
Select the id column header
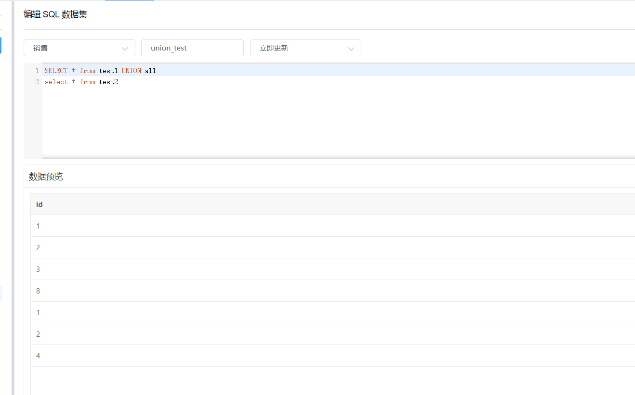(39, 204)
